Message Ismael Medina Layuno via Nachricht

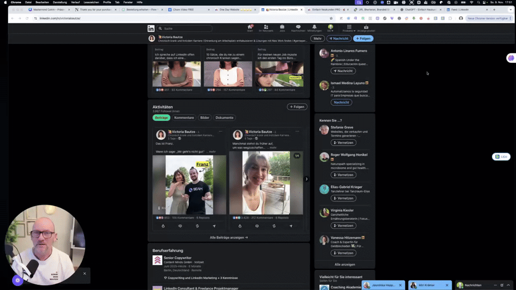coord(341,102)
